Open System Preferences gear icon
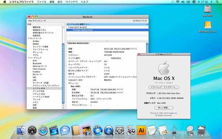 119,131
